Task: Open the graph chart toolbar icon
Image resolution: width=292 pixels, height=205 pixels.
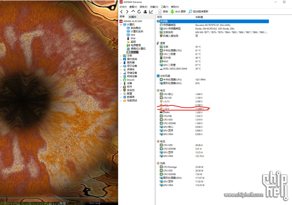Action: point(151,12)
